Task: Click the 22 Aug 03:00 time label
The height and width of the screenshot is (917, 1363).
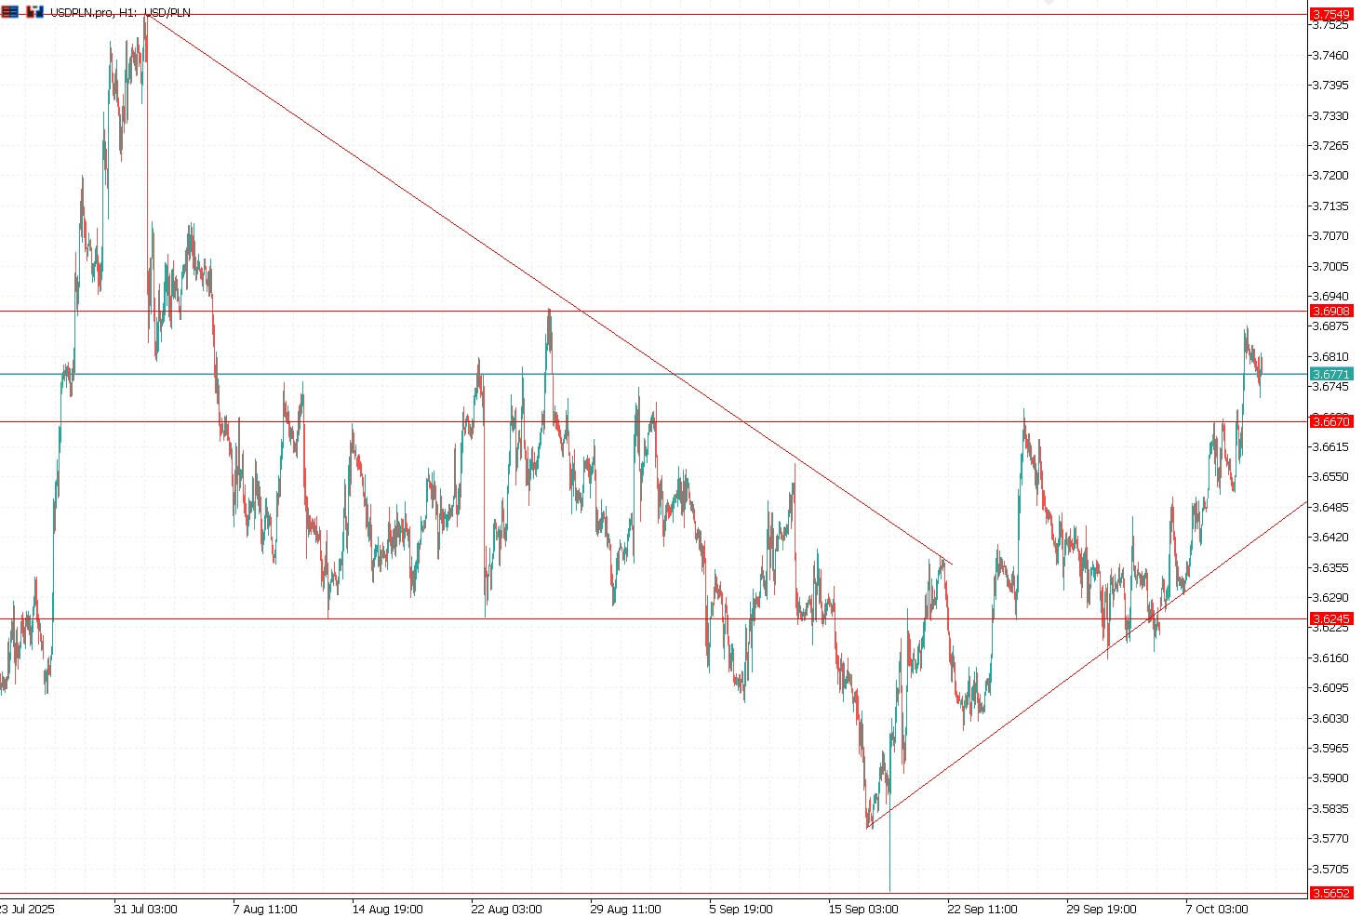Action: [506, 909]
